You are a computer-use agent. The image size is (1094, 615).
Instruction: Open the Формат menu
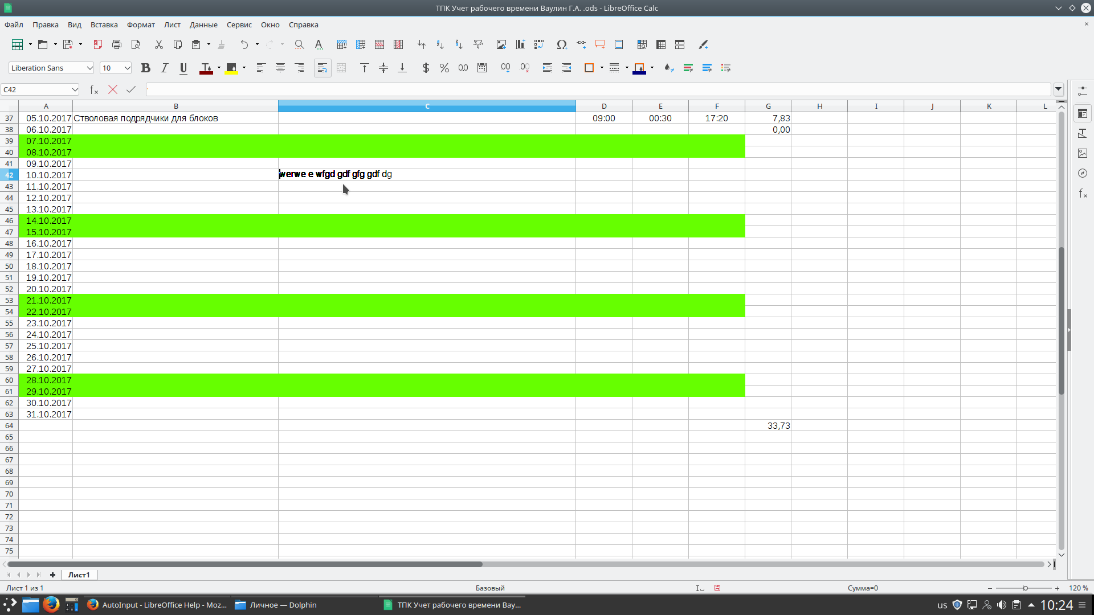click(141, 24)
